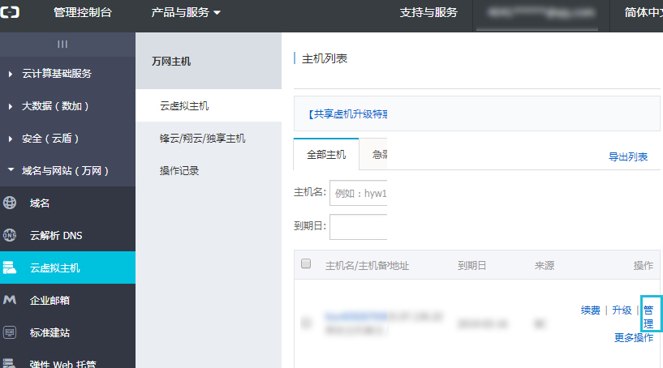Click the 到期日 column header
The height and width of the screenshot is (368, 663).
click(x=471, y=266)
